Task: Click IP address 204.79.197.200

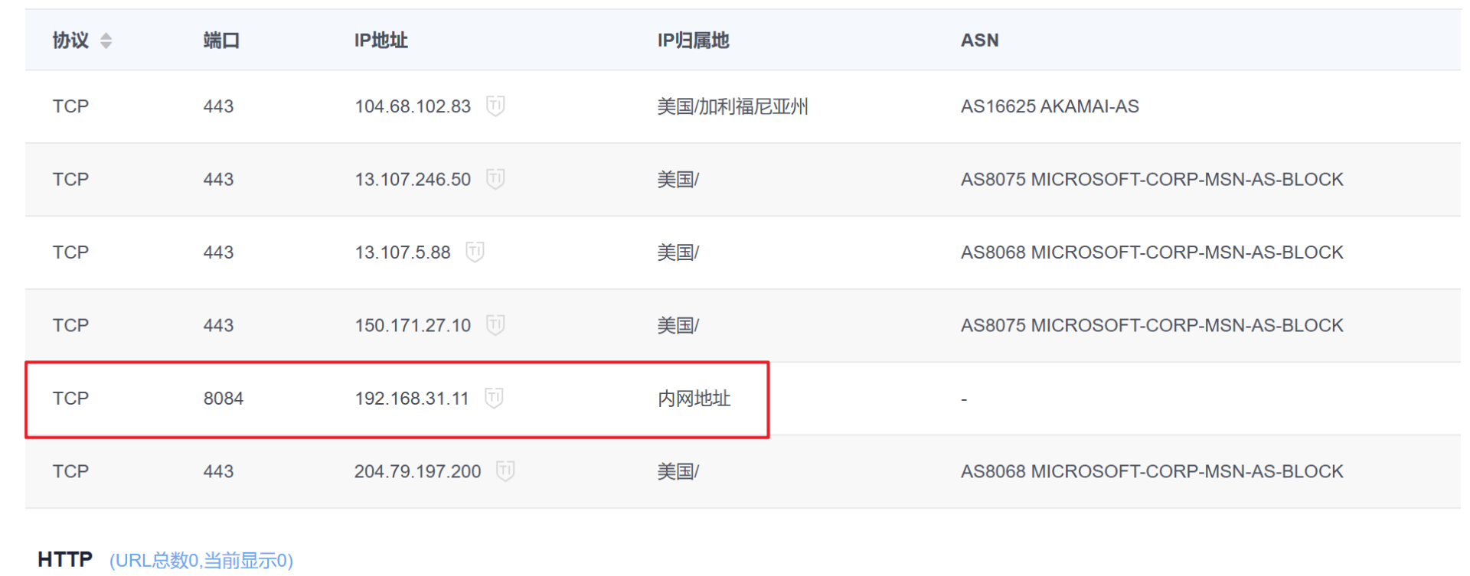Action: pos(418,471)
